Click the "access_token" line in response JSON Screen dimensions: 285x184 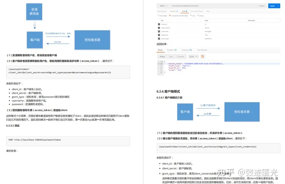[196, 64]
